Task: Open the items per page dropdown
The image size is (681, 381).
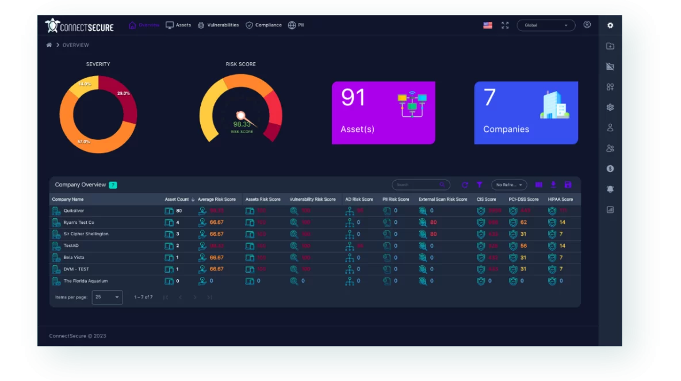Action: click(107, 297)
